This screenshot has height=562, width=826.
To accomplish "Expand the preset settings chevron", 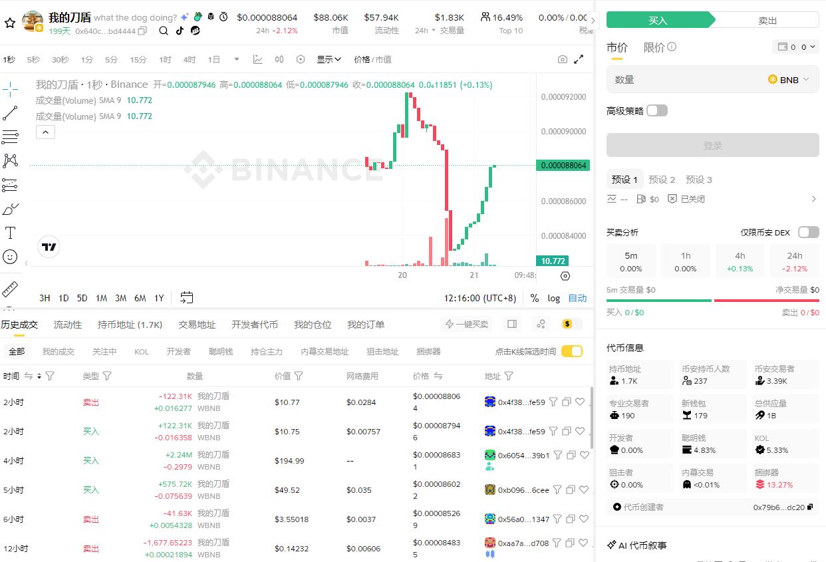I will tap(813, 199).
